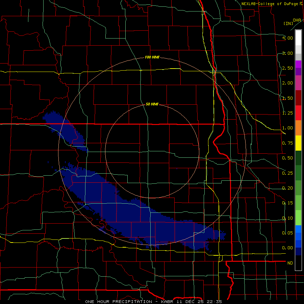The height and width of the screenshot is (304, 304).
Task: Select the black ND swatch at legend bottom
Action: [298, 263]
